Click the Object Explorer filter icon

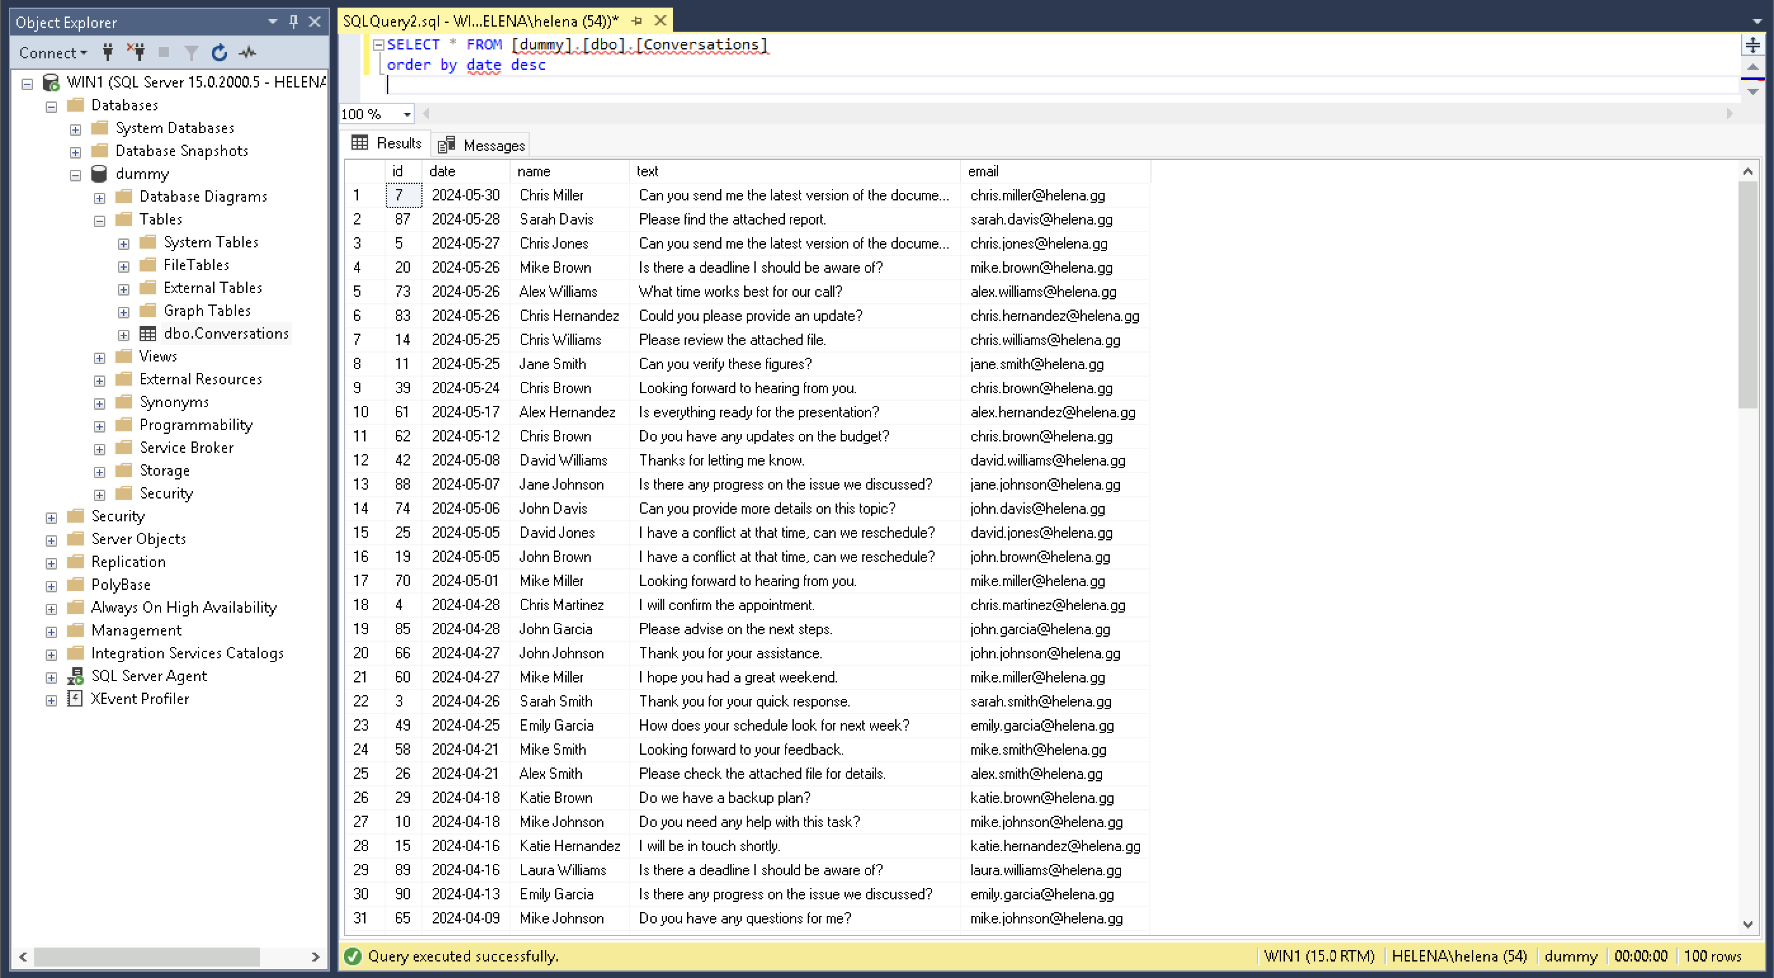pyautogui.click(x=192, y=52)
